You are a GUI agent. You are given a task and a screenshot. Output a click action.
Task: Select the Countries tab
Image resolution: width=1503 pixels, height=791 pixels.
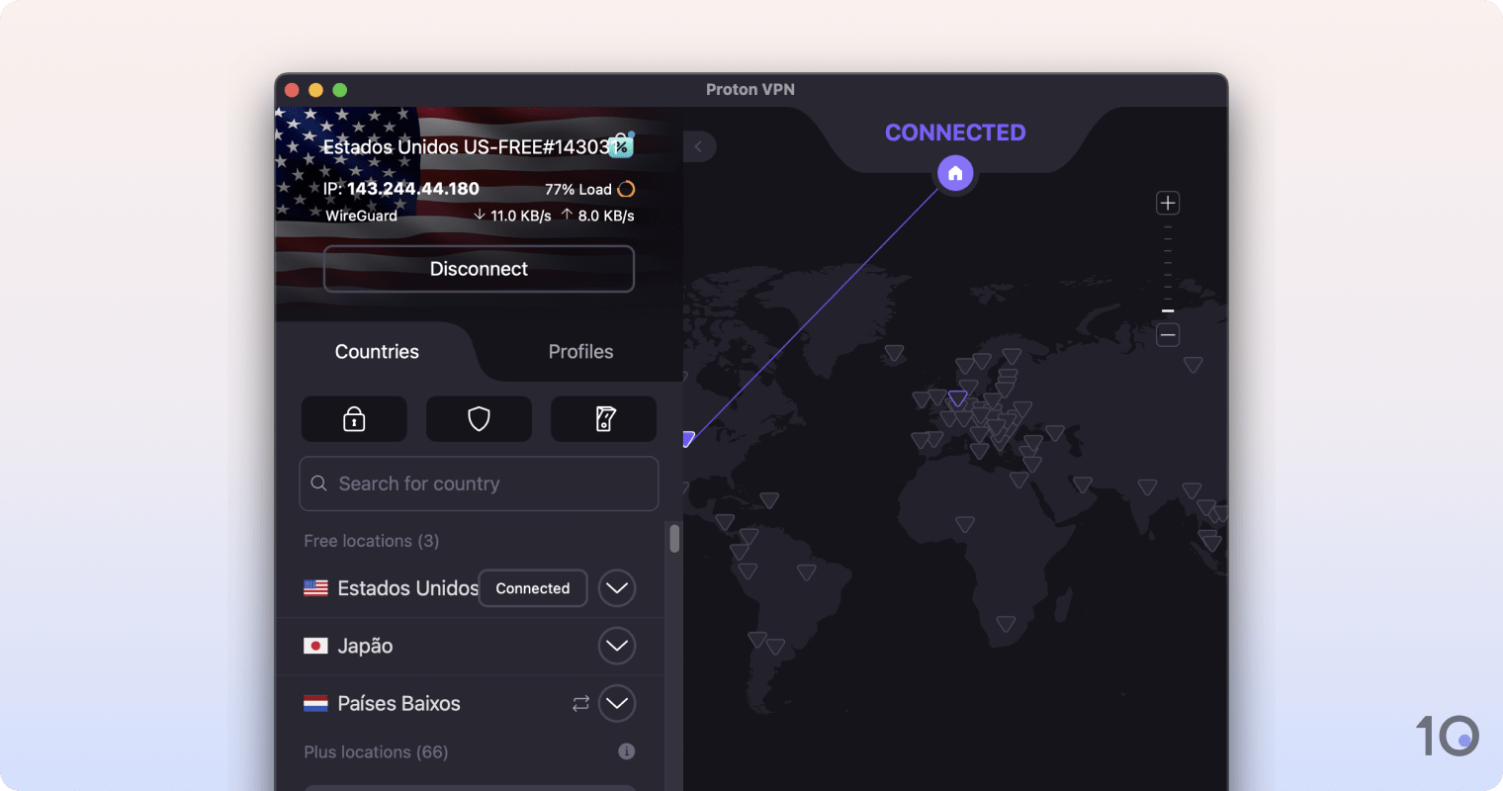tap(377, 351)
